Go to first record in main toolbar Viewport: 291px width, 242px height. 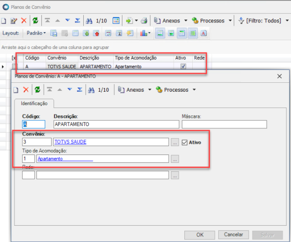47,20
